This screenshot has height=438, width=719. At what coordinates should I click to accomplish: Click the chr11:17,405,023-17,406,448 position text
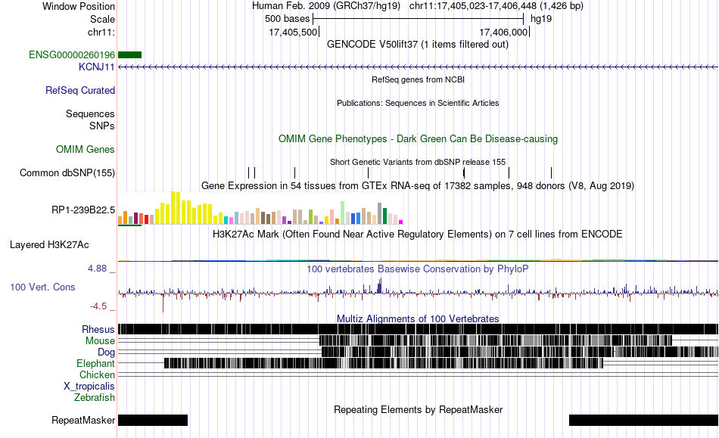point(496,6)
